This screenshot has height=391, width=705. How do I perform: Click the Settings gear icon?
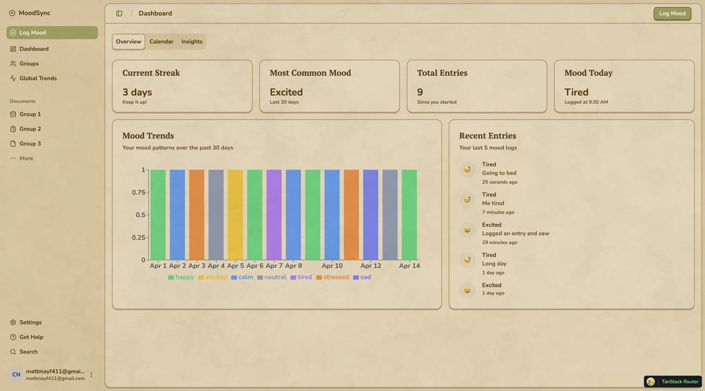coord(13,322)
